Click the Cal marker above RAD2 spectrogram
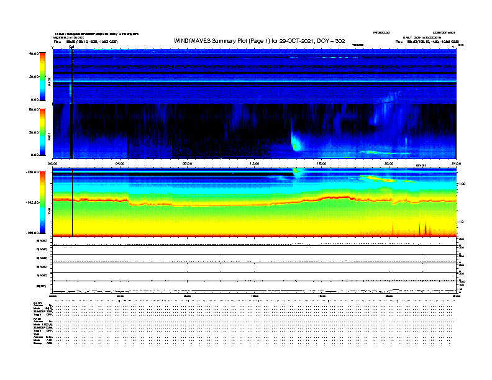Image resolution: width=492 pixels, height=380 pixels. (71, 47)
